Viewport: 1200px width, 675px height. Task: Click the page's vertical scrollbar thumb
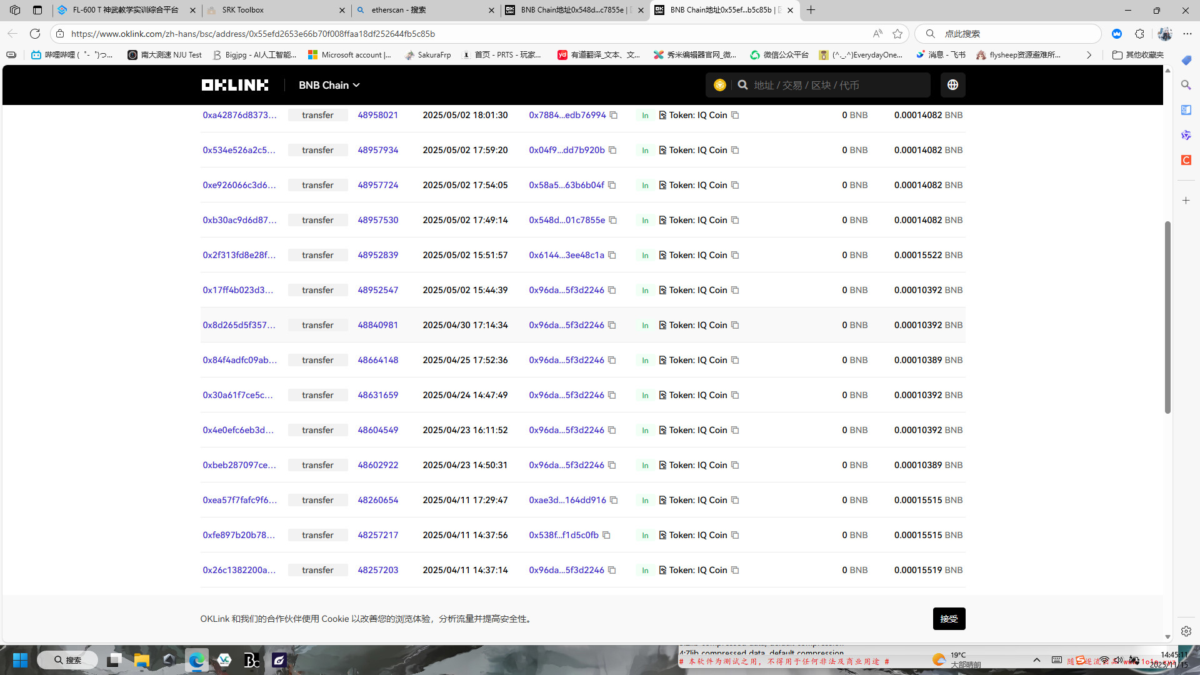1167,316
